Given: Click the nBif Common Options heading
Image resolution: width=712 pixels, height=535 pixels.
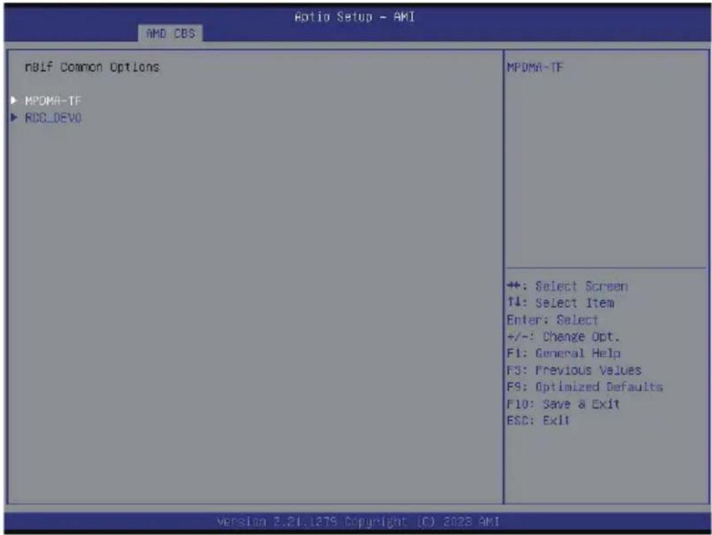Looking at the screenshot, I should click(x=92, y=67).
